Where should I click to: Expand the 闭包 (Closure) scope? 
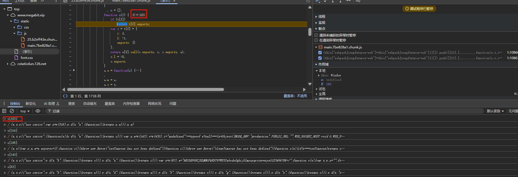click(317, 89)
